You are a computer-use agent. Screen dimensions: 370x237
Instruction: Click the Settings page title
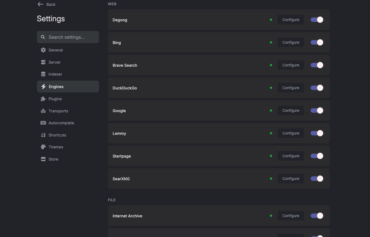coord(51,19)
